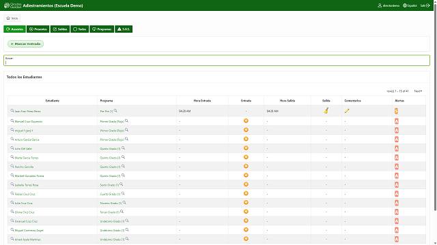View details magnifier beside Arturo Garcia Garcia
Viewport: 437px width, 245px height.
(x=12, y=139)
